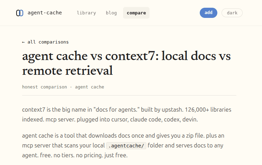Go to the library page
The width and height of the screenshot is (262, 165).
(x=87, y=13)
